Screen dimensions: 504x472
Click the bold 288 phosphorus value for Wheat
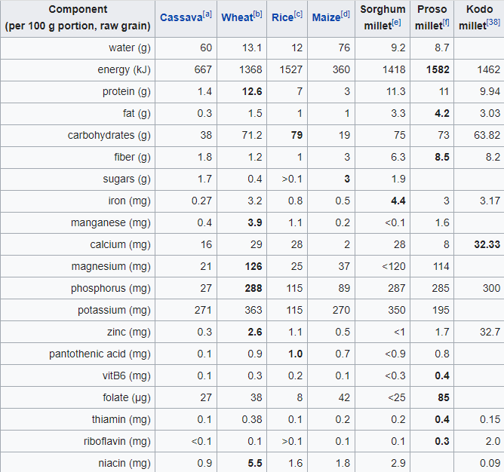254,288
